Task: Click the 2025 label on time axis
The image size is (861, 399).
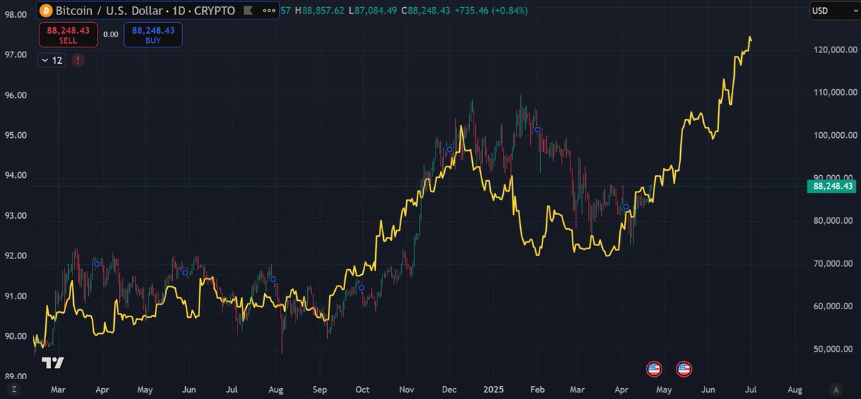Action: click(494, 390)
